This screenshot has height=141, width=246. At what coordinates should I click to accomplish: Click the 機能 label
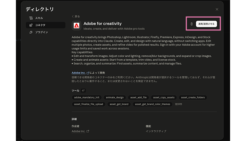pos(148,126)
